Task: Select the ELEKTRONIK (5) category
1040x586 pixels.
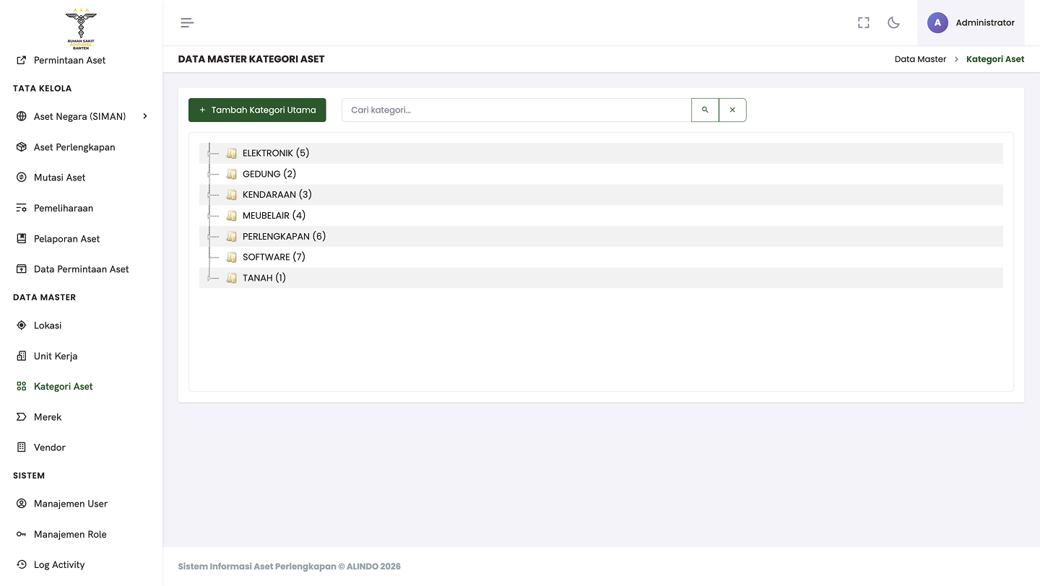Action: click(x=276, y=153)
